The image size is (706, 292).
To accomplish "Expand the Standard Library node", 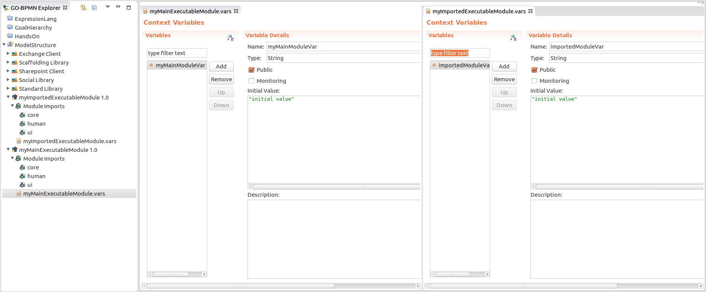I will click(8, 88).
